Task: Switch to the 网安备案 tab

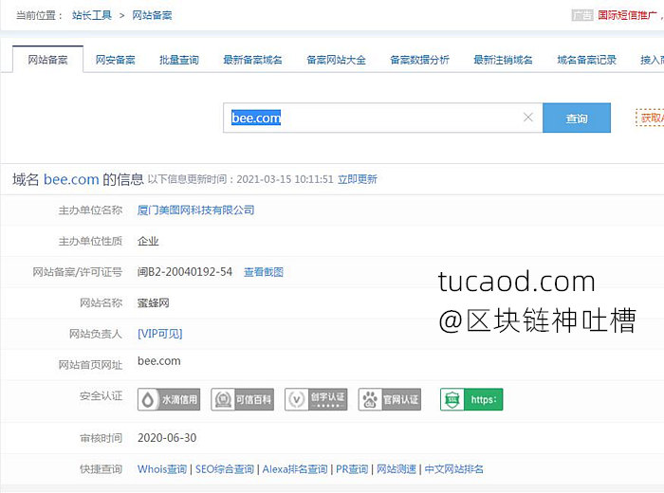Action: click(115, 60)
